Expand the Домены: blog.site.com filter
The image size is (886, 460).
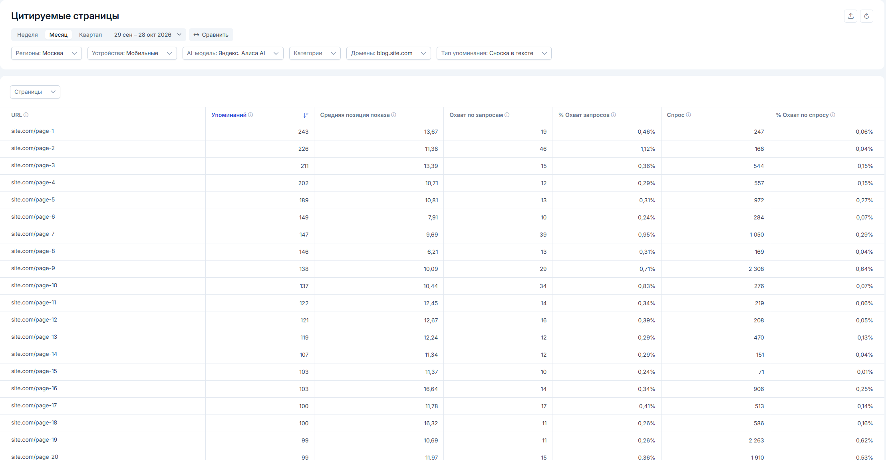pyautogui.click(x=388, y=53)
